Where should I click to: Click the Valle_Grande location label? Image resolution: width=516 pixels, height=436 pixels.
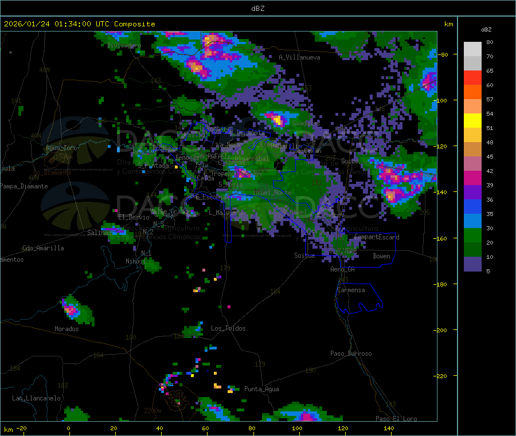click(171, 211)
